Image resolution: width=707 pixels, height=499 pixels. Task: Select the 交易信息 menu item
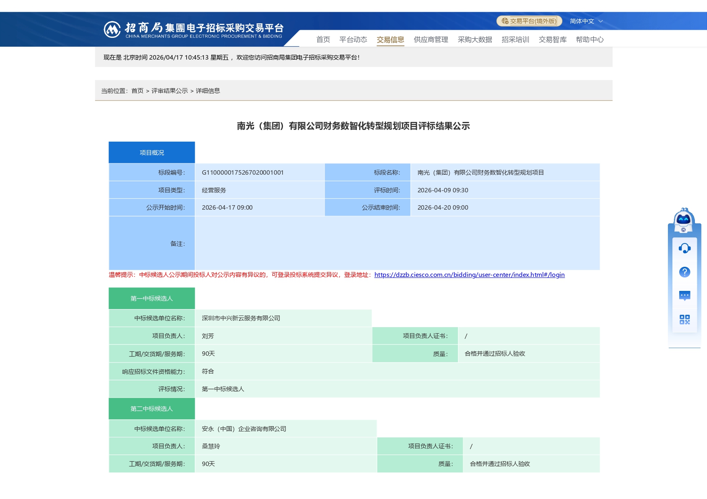(x=390, y=39)
